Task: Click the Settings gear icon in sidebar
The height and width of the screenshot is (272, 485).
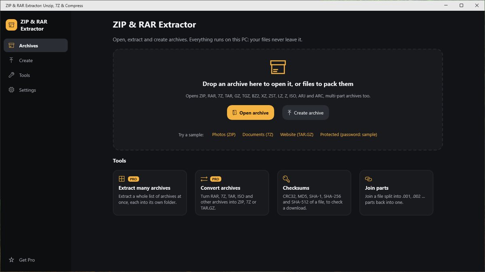Action: (11, 90)
